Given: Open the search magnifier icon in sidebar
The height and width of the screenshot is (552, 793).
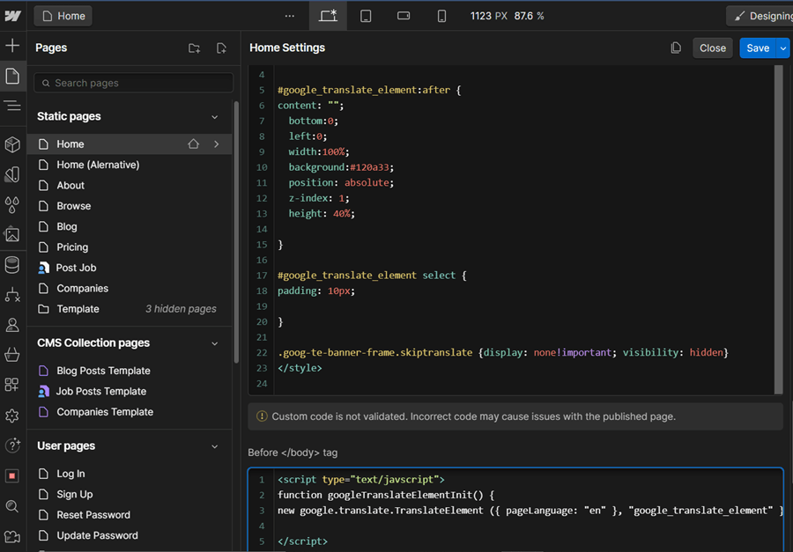Looking at the screenshot, I should coord(12,506).
